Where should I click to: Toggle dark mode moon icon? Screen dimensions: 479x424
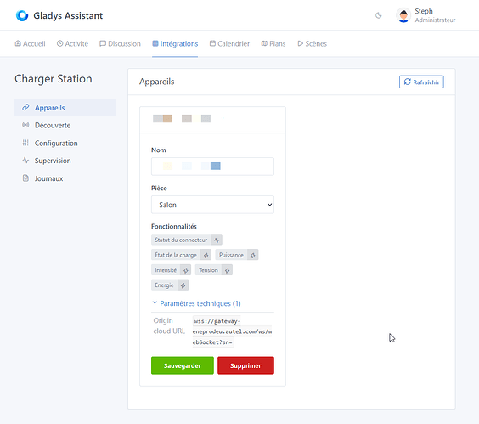click(379, 15)
